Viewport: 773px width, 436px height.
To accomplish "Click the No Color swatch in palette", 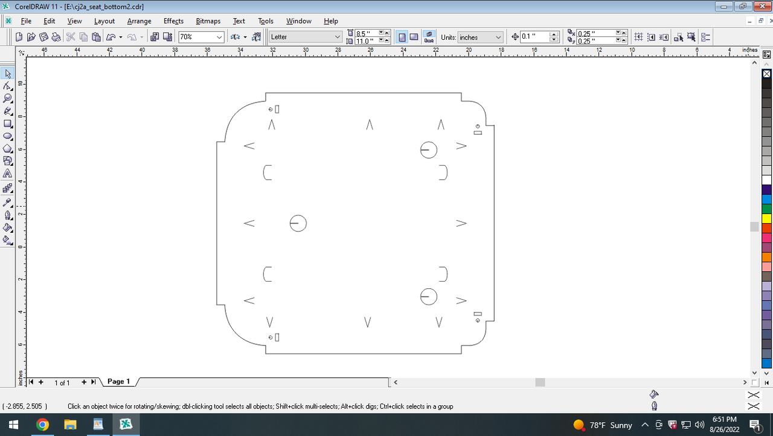I will [767, 74].
